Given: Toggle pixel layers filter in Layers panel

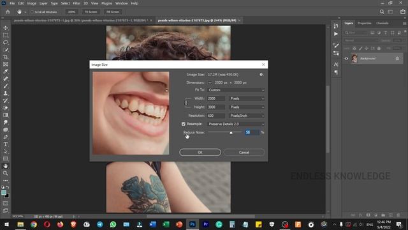Looking at the screenshot, I should click(372, 33).
